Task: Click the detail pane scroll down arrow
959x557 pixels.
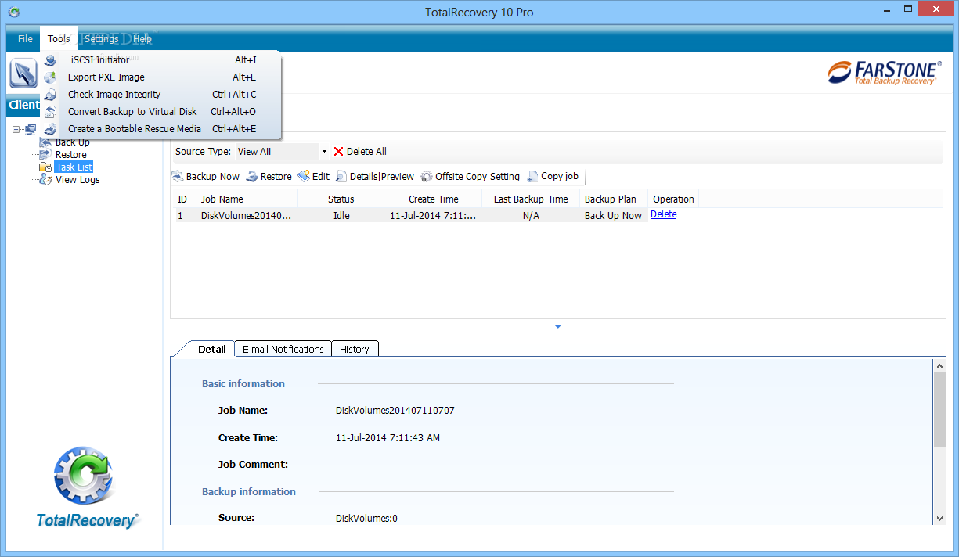Action: (940, 518)
